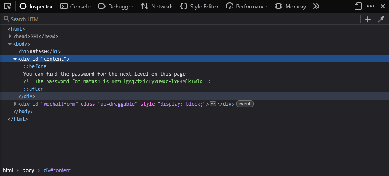Collapse the body element
This screenshot has height=176, width=389.
click(10, 44)
